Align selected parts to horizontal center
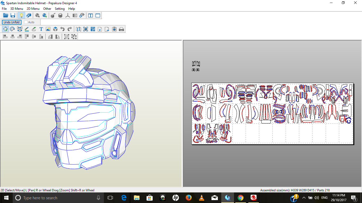The height and width of the screenshot is (203, 362). tap(12, 36)
